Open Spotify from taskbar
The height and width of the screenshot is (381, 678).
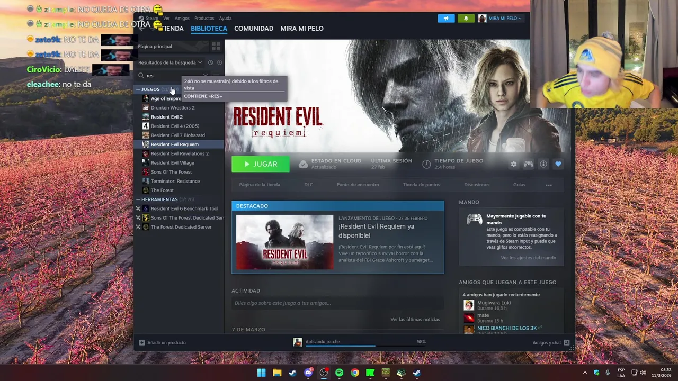[339, 373]
